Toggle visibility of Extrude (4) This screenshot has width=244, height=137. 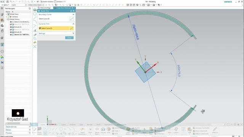tap(11, 32)
